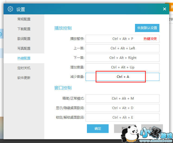Switch to 下载配置 section
The width and height of the screenshot is (173, 143).
[24, 29]
